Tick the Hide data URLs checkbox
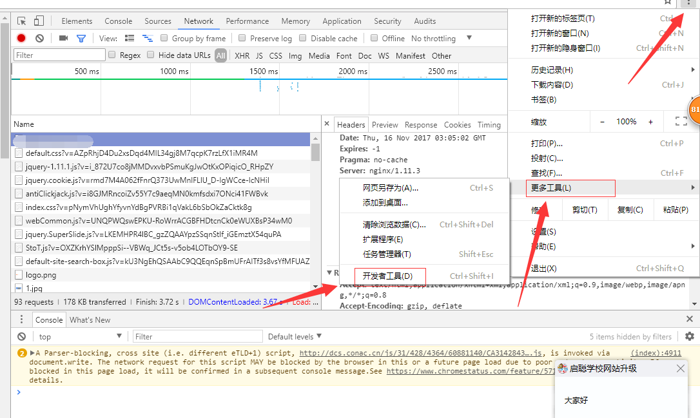700x418 pixels. coord(151,55)
